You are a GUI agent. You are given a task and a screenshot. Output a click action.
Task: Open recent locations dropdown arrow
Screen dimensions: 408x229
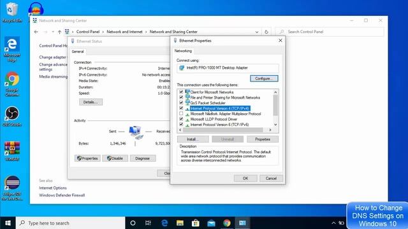pos(53,32)
